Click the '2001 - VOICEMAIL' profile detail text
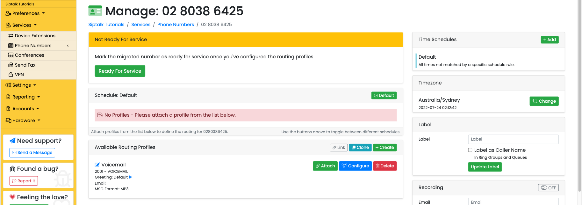Image resolution: width=582 pixels, height=205 pixels. 111,172
